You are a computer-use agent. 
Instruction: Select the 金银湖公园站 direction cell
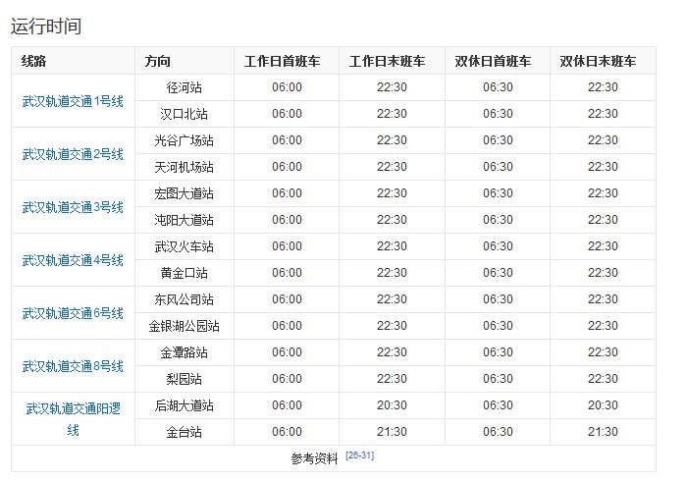point(185,326)
